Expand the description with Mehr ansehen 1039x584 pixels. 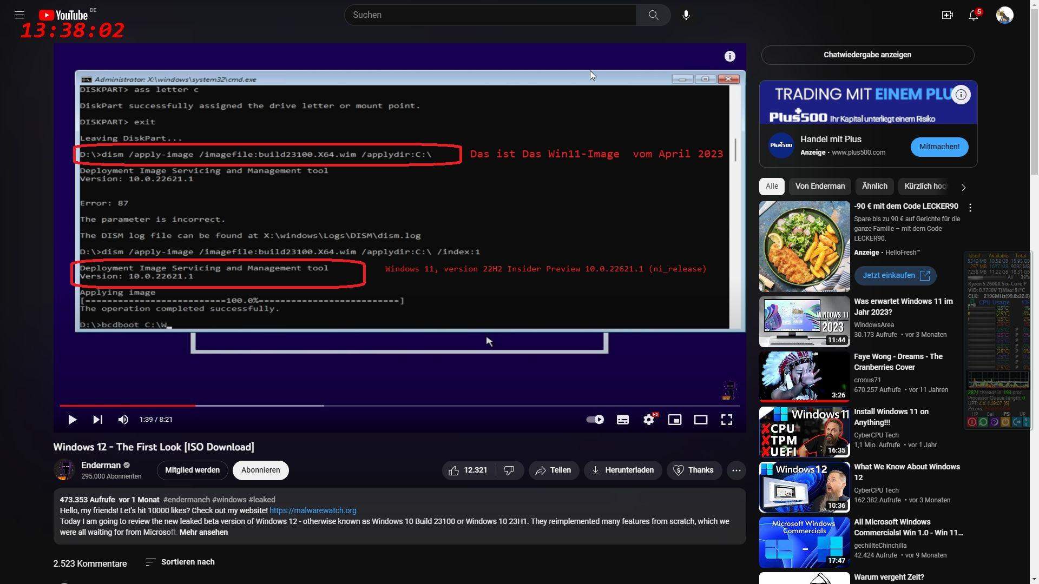pos(203,532)
